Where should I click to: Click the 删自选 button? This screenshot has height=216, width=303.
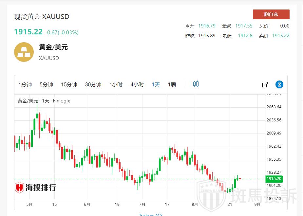tap(271, 14)
